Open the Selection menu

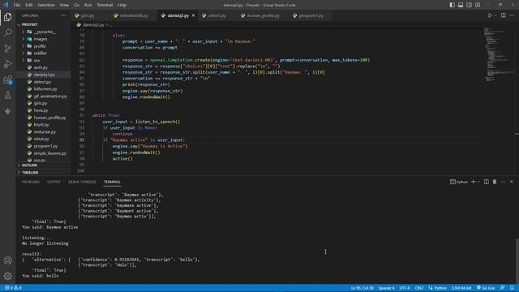point(46,5)
